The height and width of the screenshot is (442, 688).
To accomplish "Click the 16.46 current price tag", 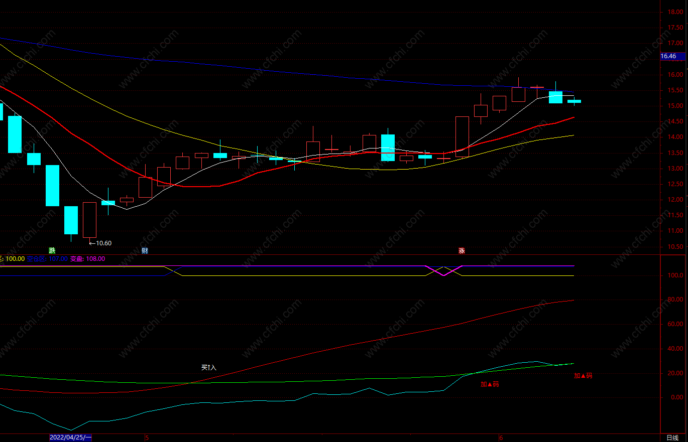I will point(672,56).
